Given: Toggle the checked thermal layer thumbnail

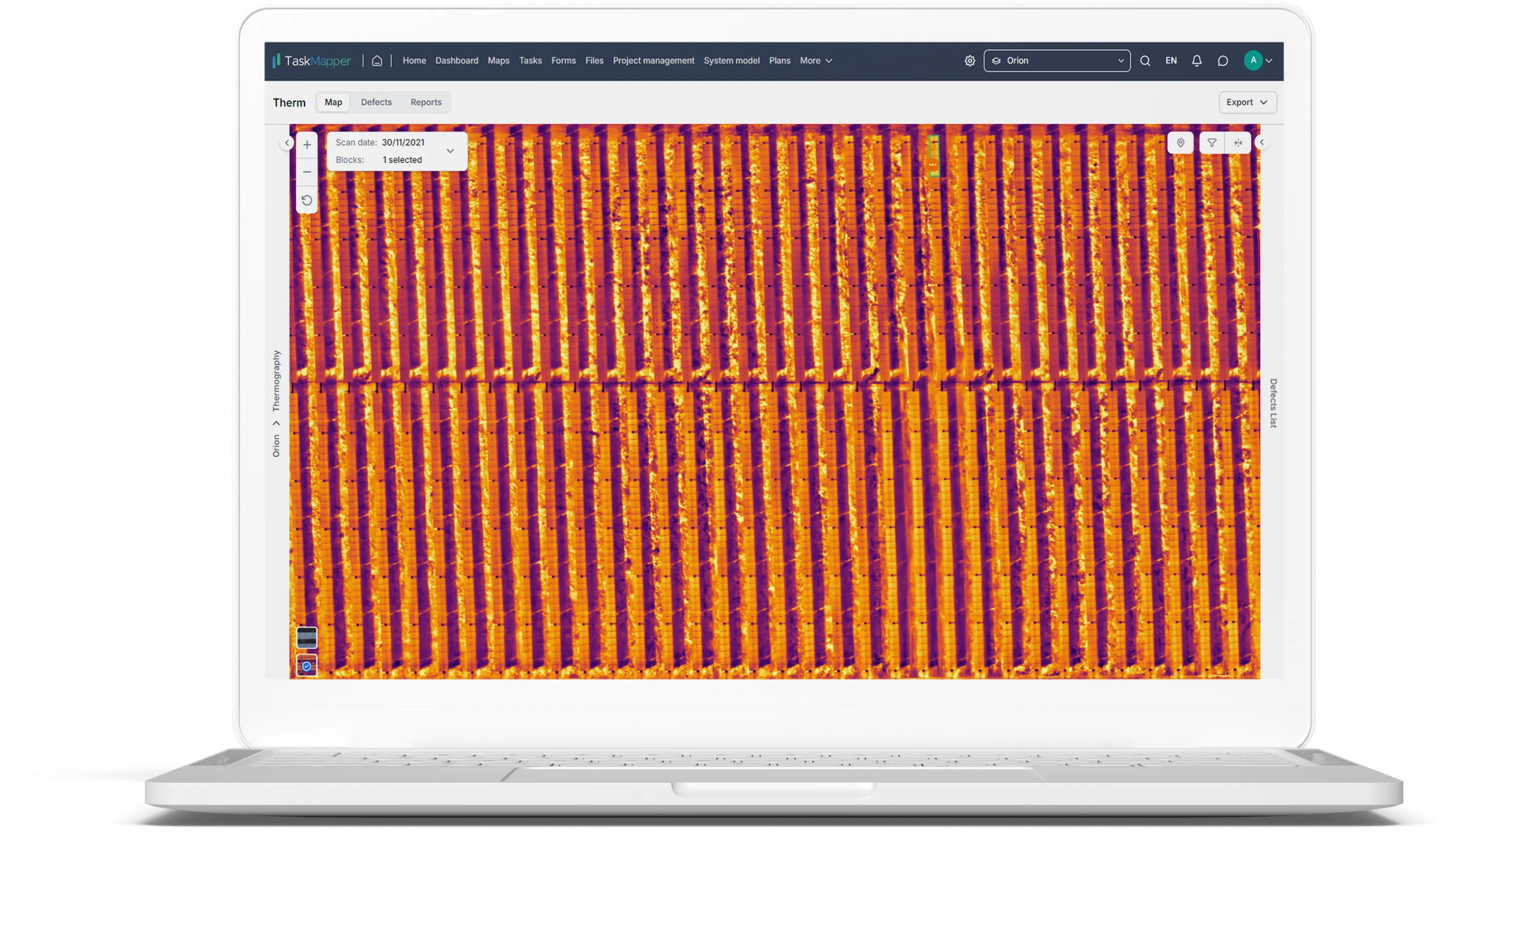Looking at the screenshot, I should coord(307,665).
